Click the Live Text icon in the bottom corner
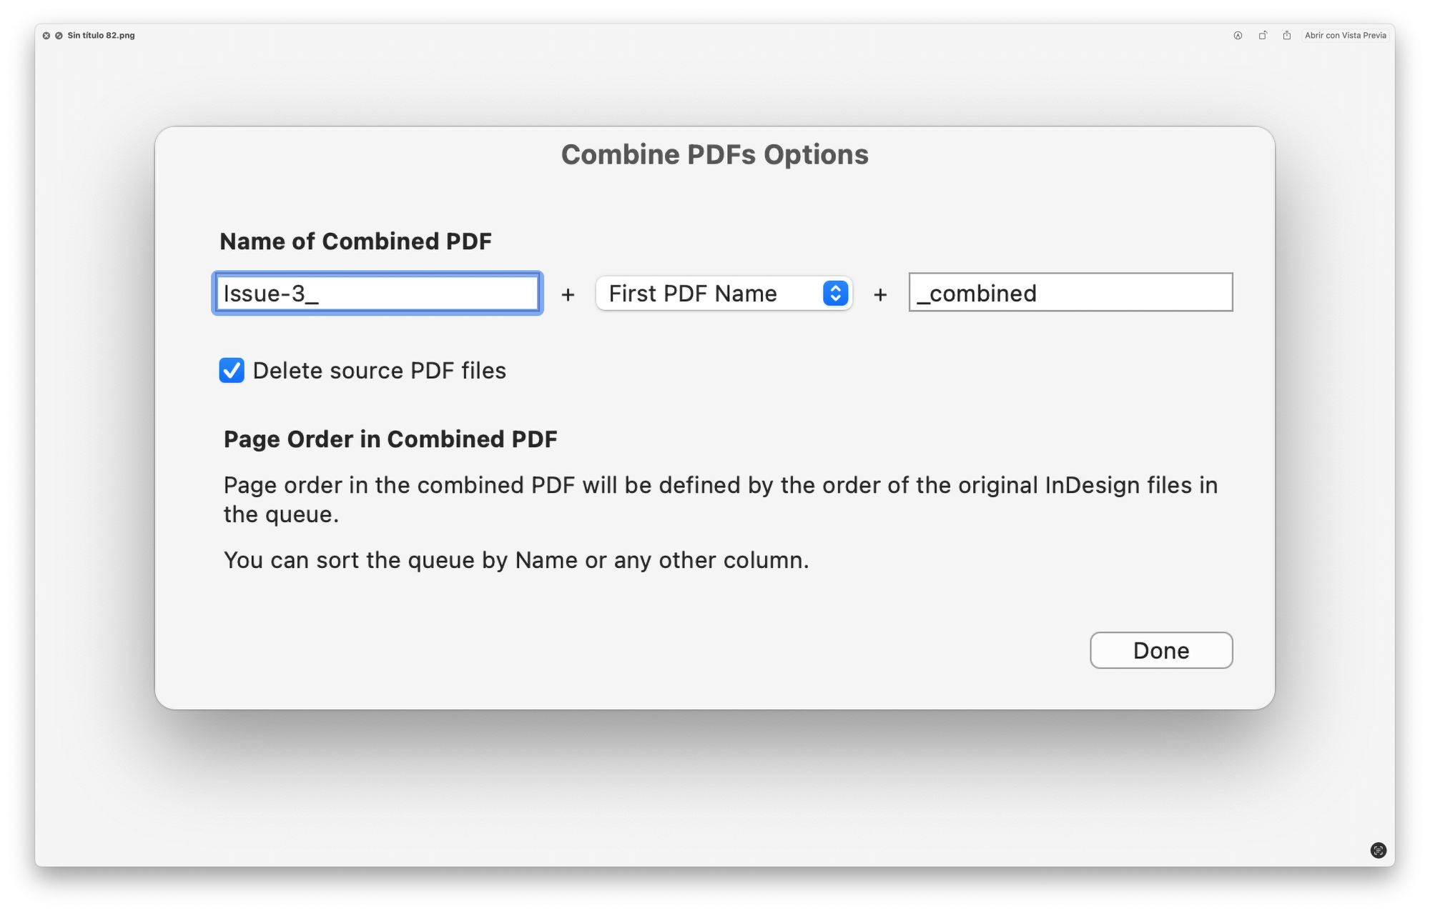Screen dimensions: 1430x913 (1379, 850)
